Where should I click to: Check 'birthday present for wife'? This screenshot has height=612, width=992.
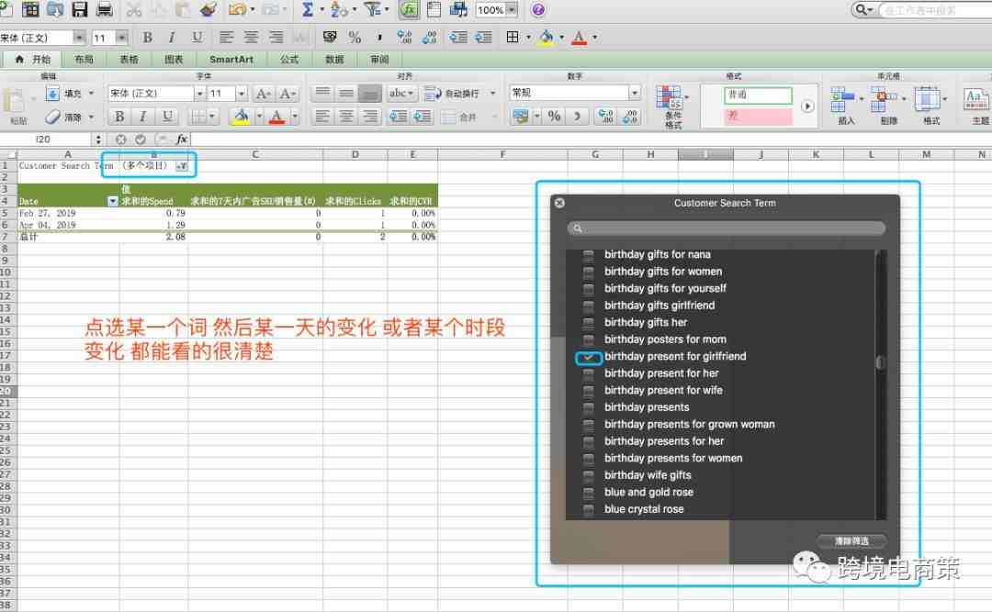(589, 391)
